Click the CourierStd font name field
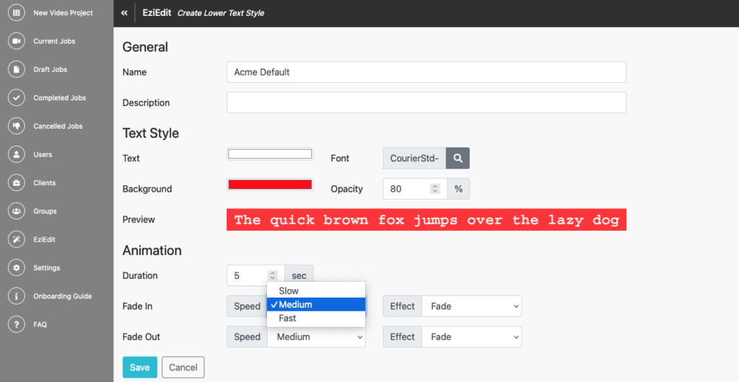 coord(414,158)
